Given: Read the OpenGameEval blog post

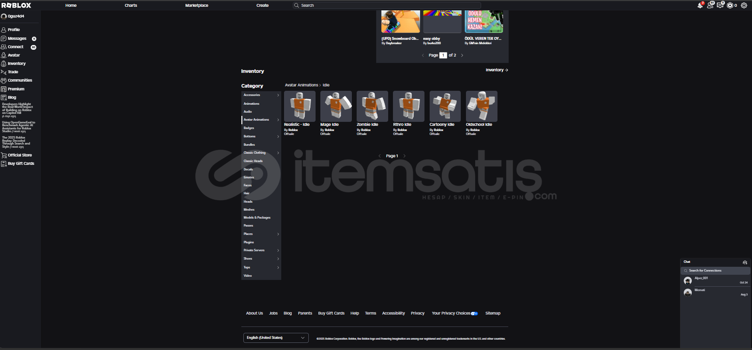Looking at the screenshot, I should [19, 127].
